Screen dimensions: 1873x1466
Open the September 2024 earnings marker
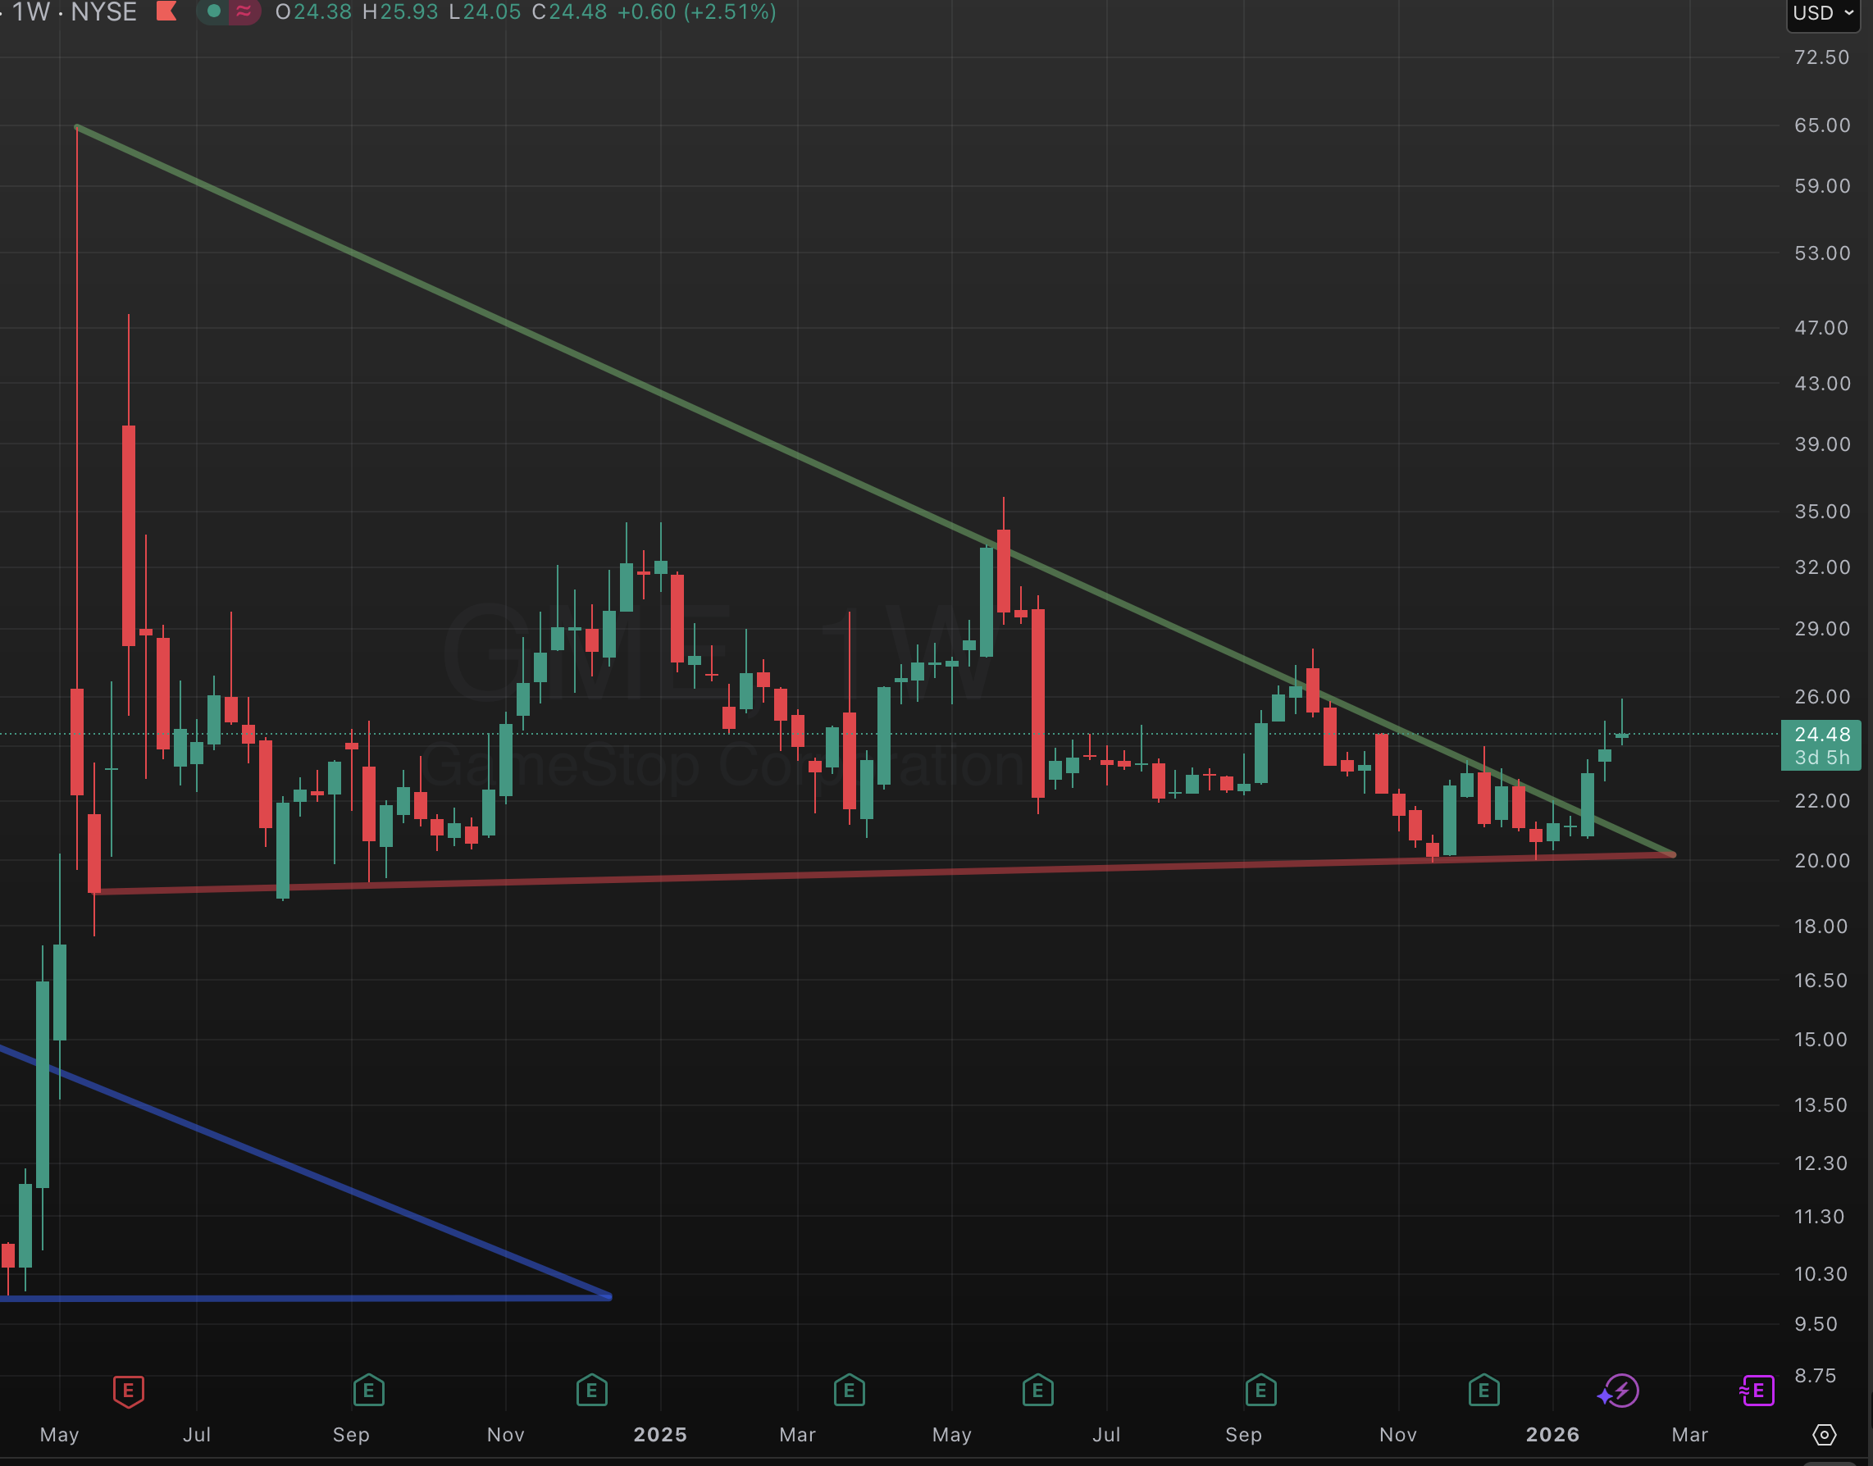368,1390
